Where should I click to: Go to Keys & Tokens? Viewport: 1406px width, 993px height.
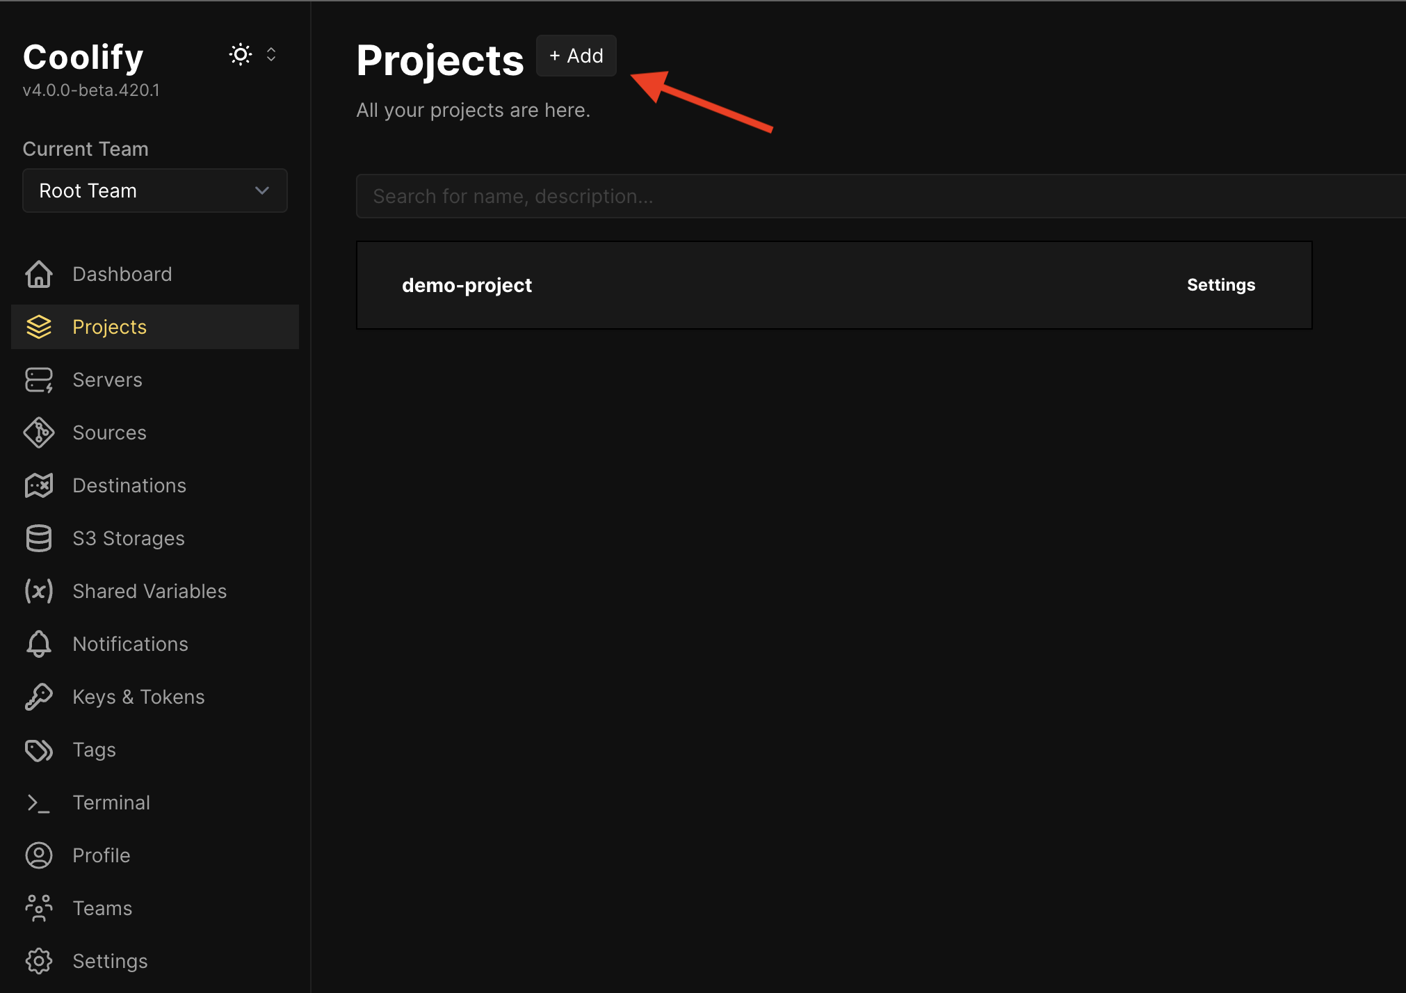point(155,697)
